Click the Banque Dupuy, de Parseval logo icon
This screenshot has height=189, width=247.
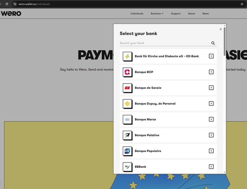pos(128,104)
